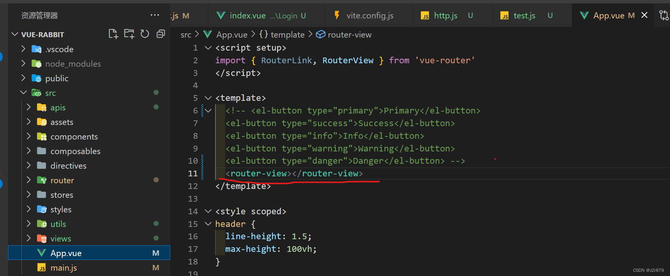Collapse all folders in explorer
The image size is (670, 276).
pyautogui.click(x=161, y=34)
